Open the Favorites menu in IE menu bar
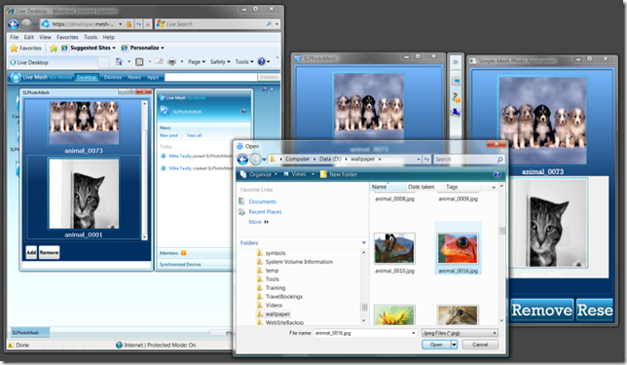The image size is (627, 365). (x=67, y=37)
